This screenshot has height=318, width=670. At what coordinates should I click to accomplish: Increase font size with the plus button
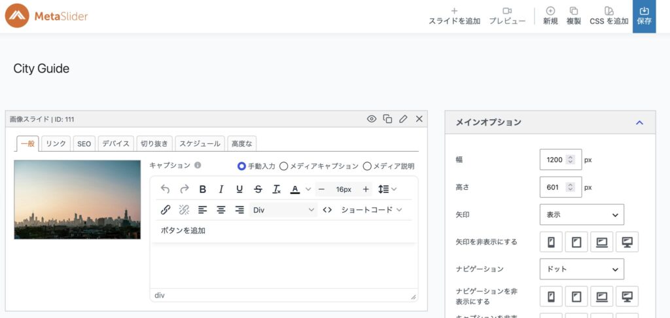[x=366, y=189]
